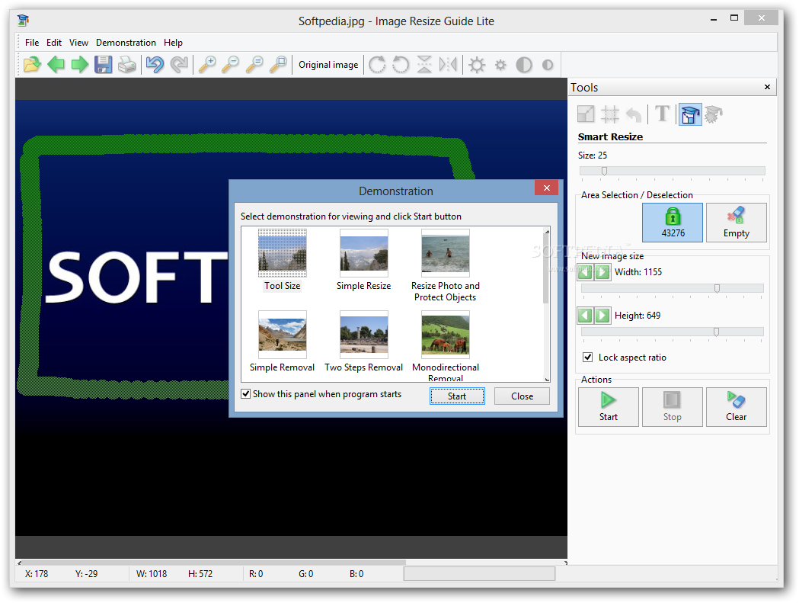This screenshot has height=603, width=799.
Task: Click Close in the Demonstration dialog
Action: pyautogui.click(x=522, y=396)
